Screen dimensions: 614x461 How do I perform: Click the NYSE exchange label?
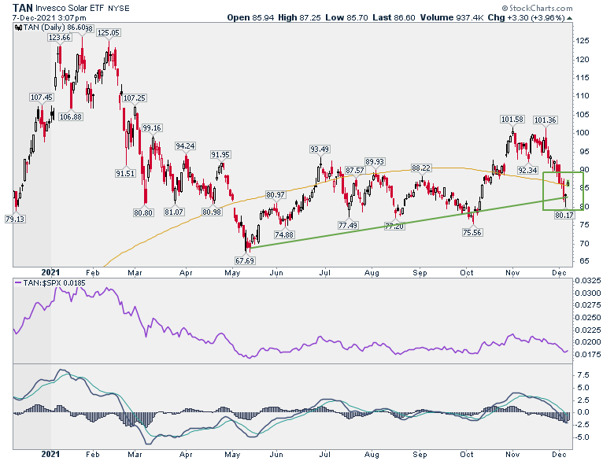pyautogui.click(x=119, y=8)
